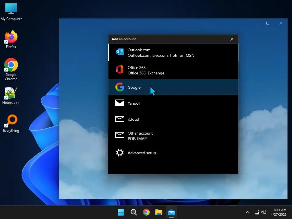Open Advanced setup
The image size is (292, 219).
[x=173, y=153]
